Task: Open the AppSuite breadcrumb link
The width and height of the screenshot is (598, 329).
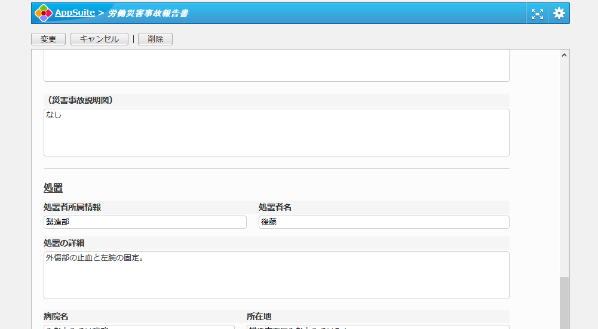Action: (x=75, y=13)
